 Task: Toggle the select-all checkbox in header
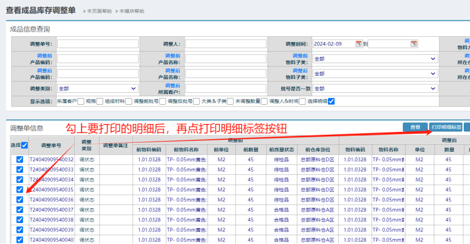(x=24, y=145)
